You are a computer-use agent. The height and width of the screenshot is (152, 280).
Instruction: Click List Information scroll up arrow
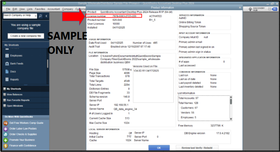pos(231,97)
